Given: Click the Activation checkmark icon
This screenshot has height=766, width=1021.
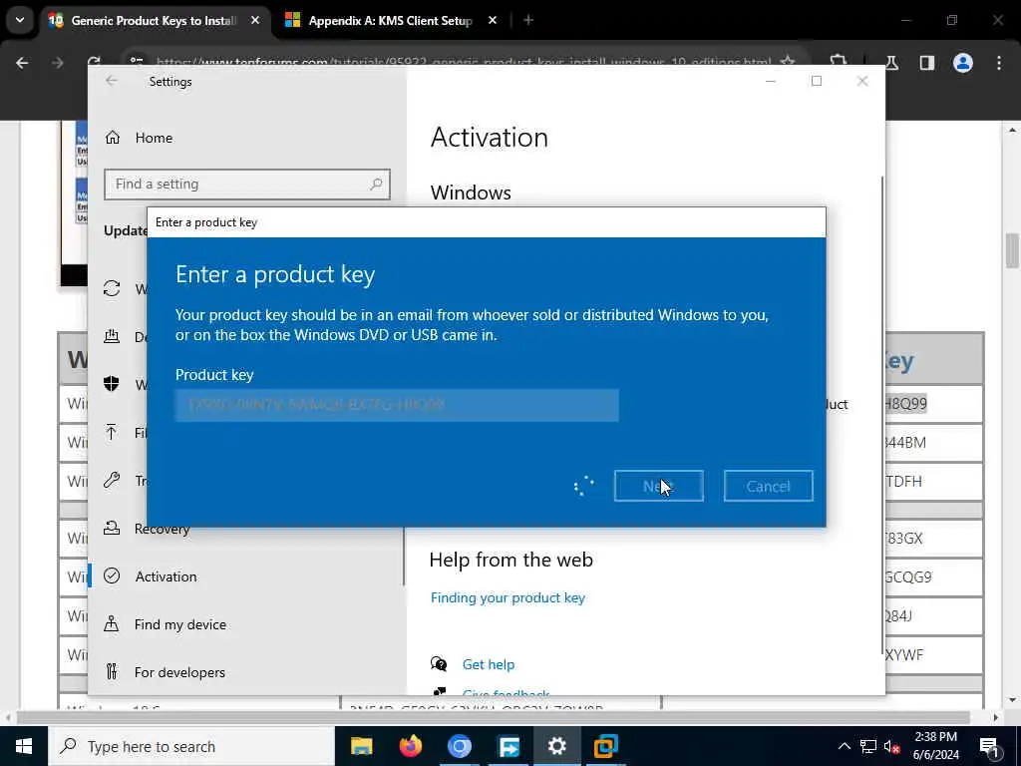Looking at the screenshot, I should pyautogui.click(x=112, y=576).
